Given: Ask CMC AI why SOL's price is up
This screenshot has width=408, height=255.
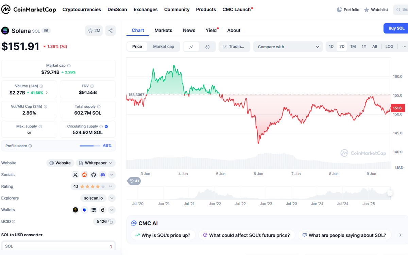Looking at the screenshot, I should [163, 235].
